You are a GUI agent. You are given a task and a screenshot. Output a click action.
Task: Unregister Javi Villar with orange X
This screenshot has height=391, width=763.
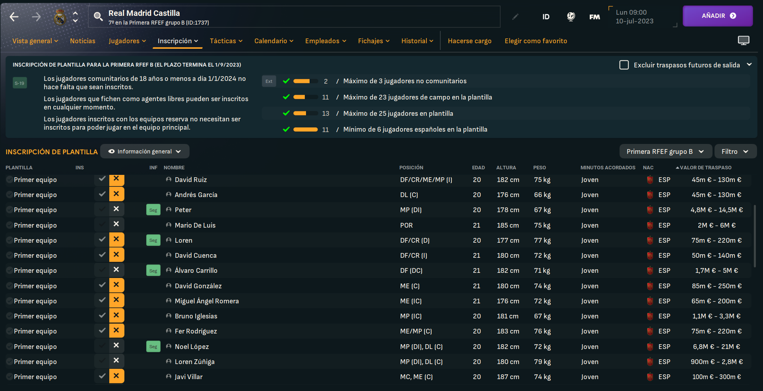tap(116, 376)
